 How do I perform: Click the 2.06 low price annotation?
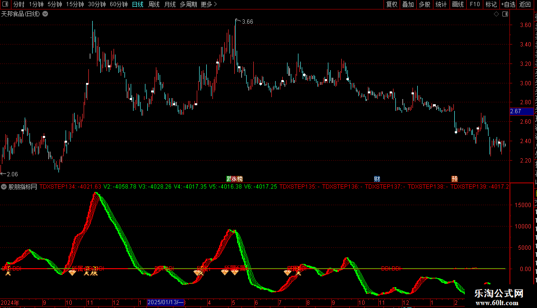click(x=12, y=174)
